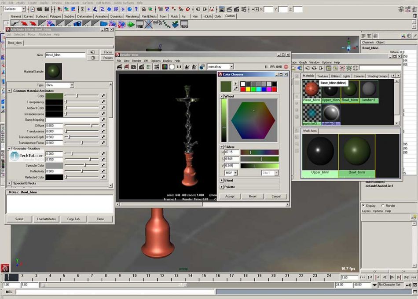Click map button next to Color attribute
The image size is (418, 299).
click(x=103, y=95)
